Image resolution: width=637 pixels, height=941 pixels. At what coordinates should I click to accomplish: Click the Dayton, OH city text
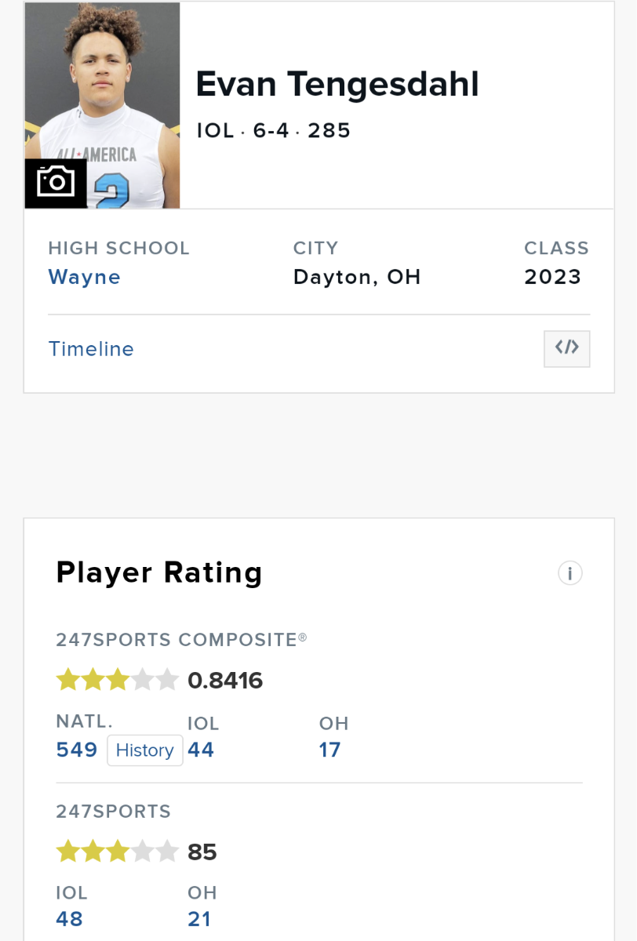pos(357,277)
